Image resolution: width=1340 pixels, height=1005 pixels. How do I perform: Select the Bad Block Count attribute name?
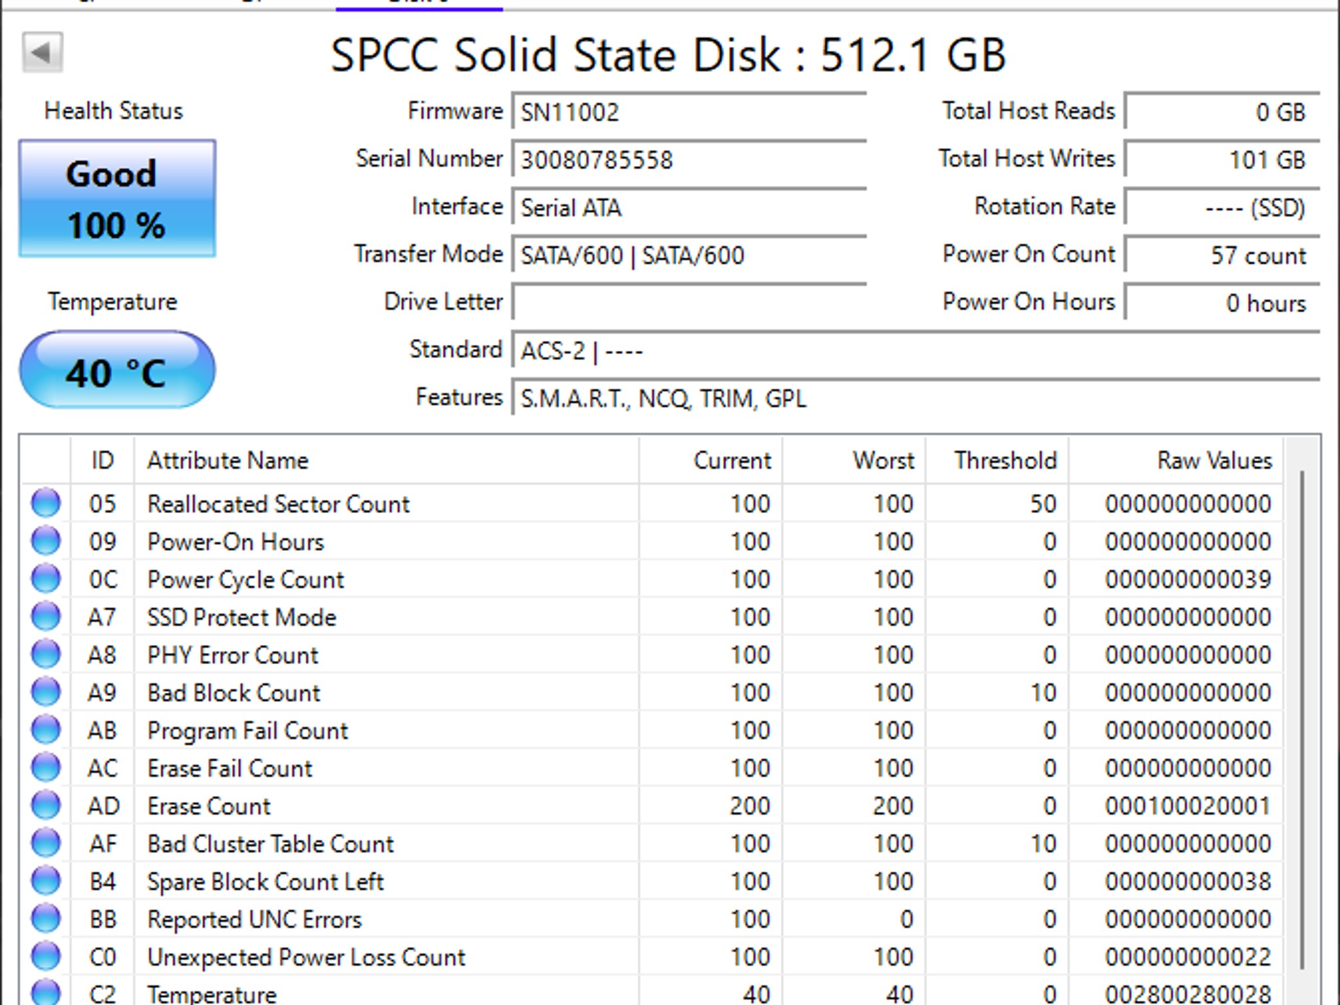click(234, 693)
